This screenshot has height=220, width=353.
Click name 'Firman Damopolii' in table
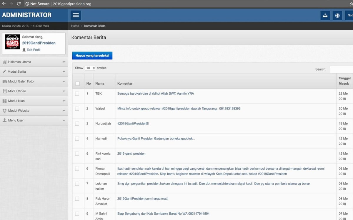[x=103, y=171]
